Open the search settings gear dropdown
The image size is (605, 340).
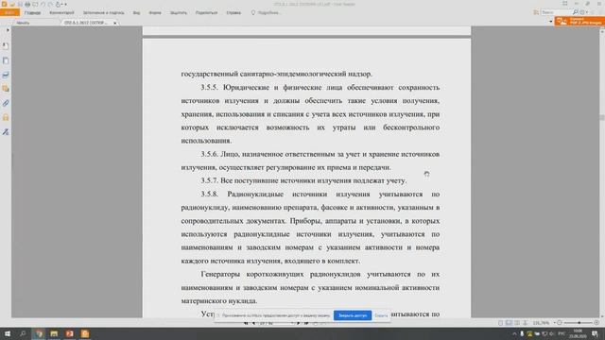tap(583, 12)
